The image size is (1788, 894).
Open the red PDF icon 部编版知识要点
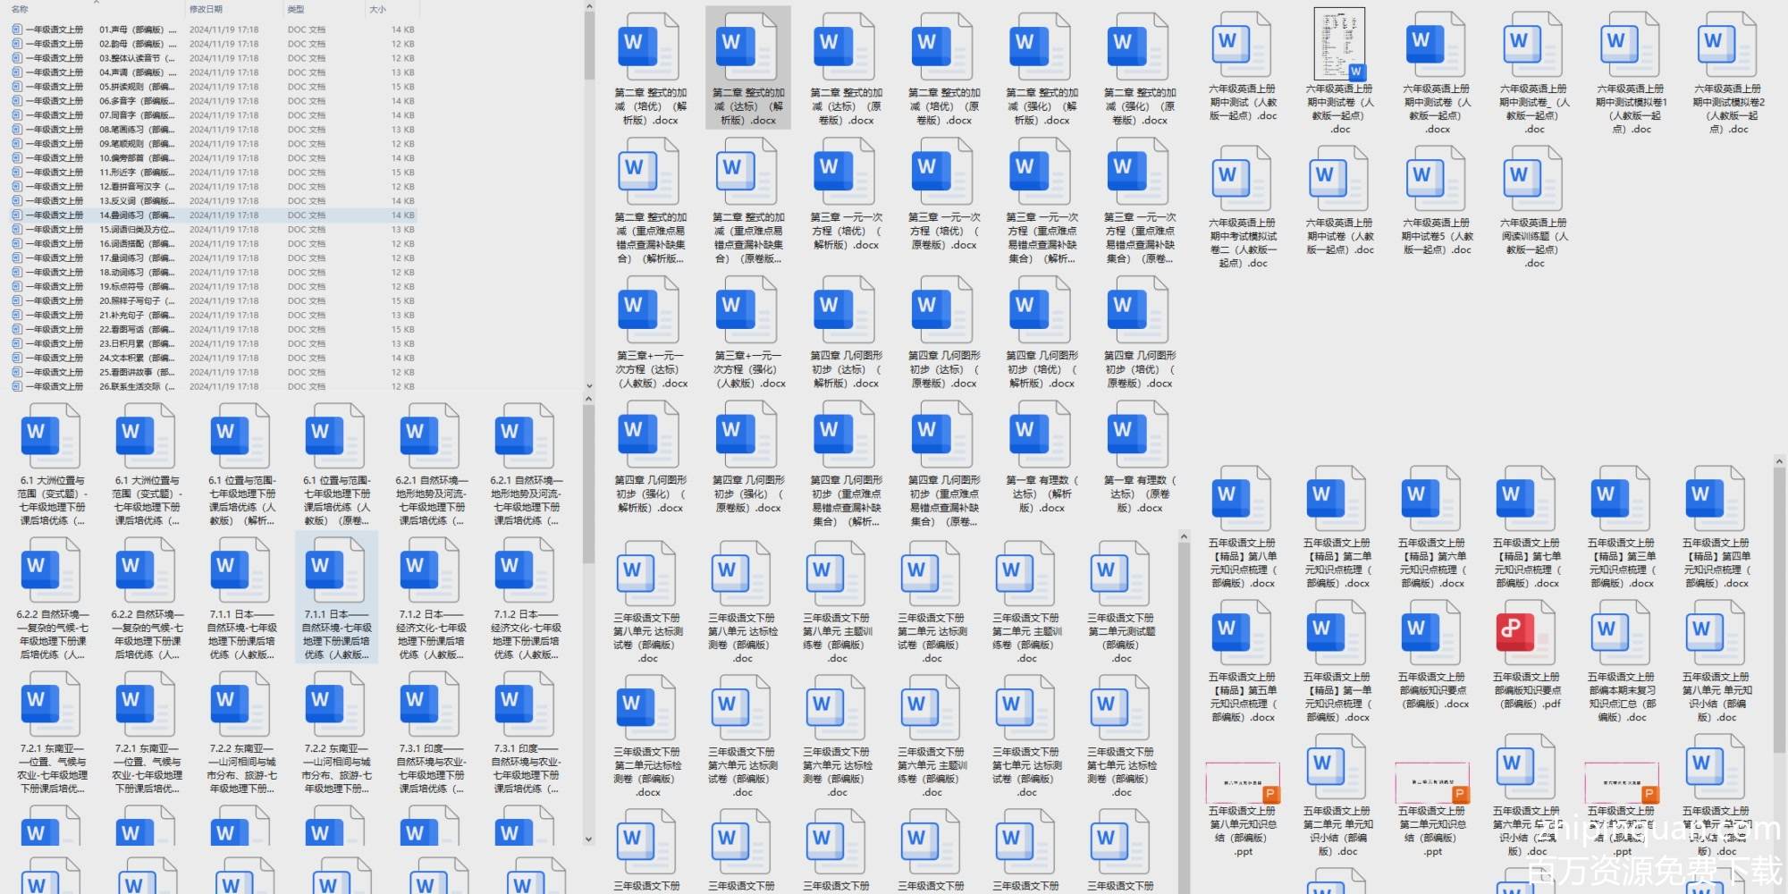click(1526, 632)
